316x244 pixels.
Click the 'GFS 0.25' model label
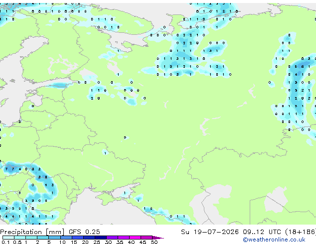coord(84,232)
